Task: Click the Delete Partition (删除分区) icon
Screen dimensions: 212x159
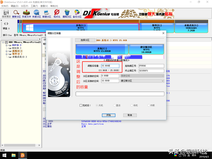Action: (x=67, y=14)
